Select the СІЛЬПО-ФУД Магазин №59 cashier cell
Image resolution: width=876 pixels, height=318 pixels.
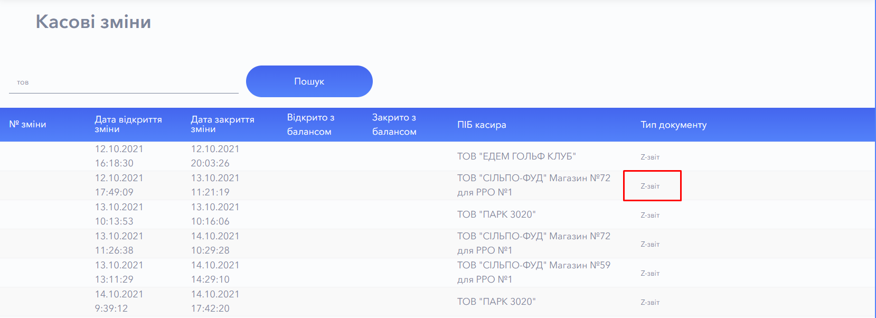point(533,272)
